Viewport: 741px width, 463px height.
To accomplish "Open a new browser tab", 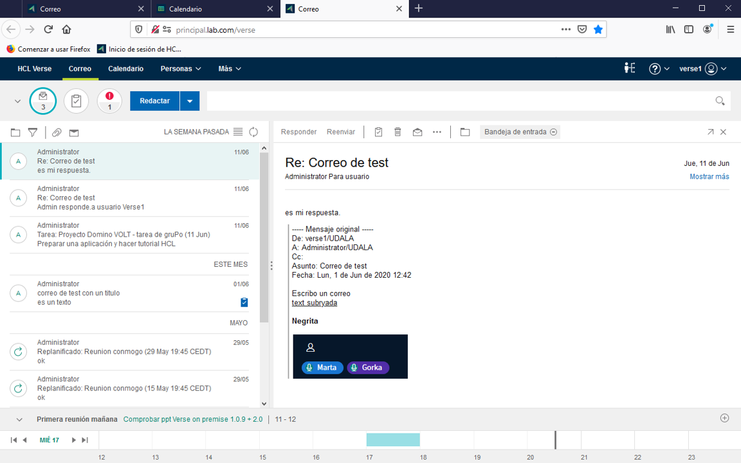I will tap(419, 8).
